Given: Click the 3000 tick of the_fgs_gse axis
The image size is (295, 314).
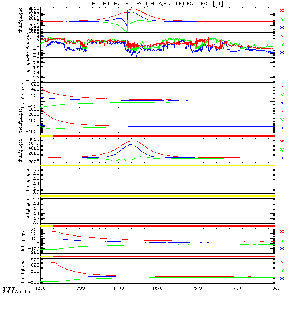Looking at the screenshot, I should click(34, 110).
